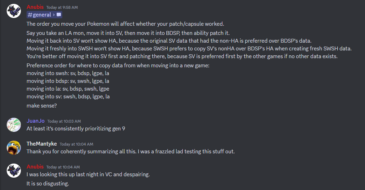Click Anubis's avatar on the 9:58 AM message
The height and width of the screenshot is (190, 365).
coord(13,11)
